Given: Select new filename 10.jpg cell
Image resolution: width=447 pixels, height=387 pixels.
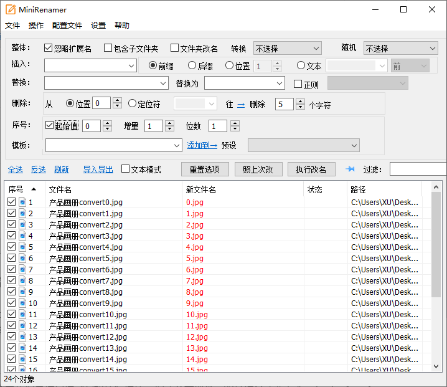Looking at the screenshot, I should tap(197, 315).
